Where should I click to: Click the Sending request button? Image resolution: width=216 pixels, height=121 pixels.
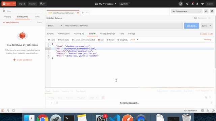coord(191,26)
